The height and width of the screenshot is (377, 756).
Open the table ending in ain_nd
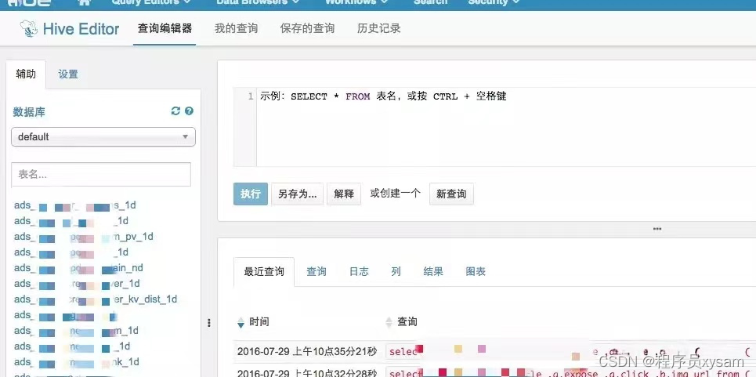(x=78, y=268)
